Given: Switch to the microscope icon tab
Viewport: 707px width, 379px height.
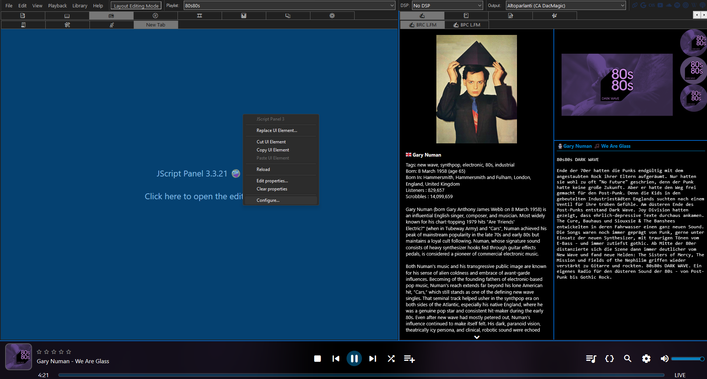Looking at the screenshot, I should pos(112,25).
